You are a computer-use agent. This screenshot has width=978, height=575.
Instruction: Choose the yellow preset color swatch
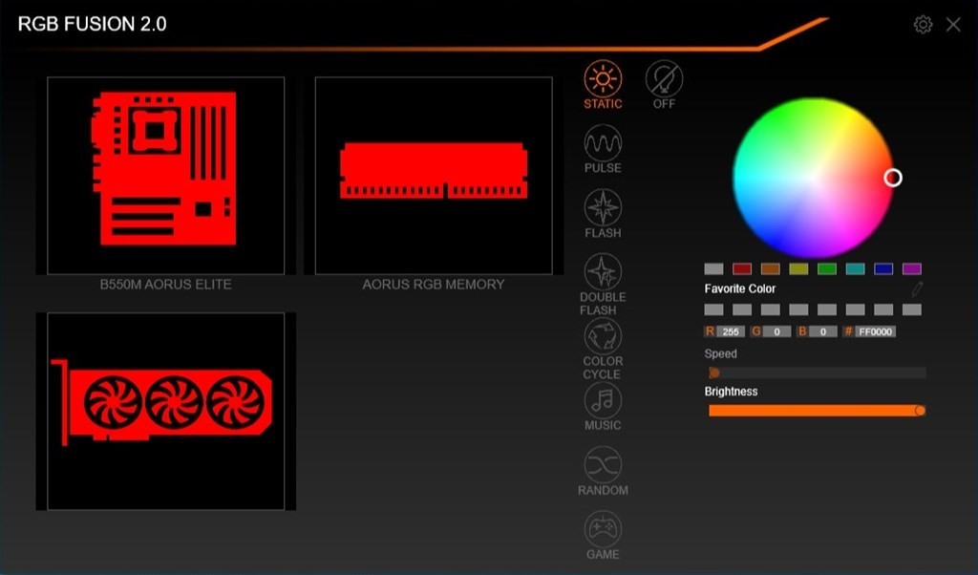point(798,268)
